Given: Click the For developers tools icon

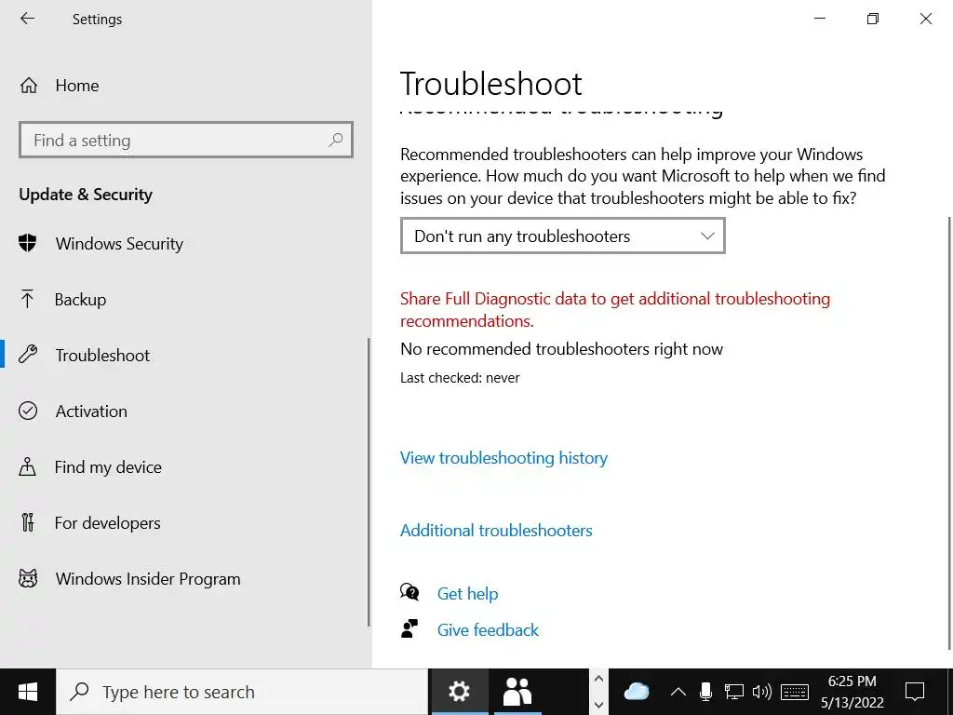Looking at the screenshot, I should pyautogui.click(x=27, y=522).
